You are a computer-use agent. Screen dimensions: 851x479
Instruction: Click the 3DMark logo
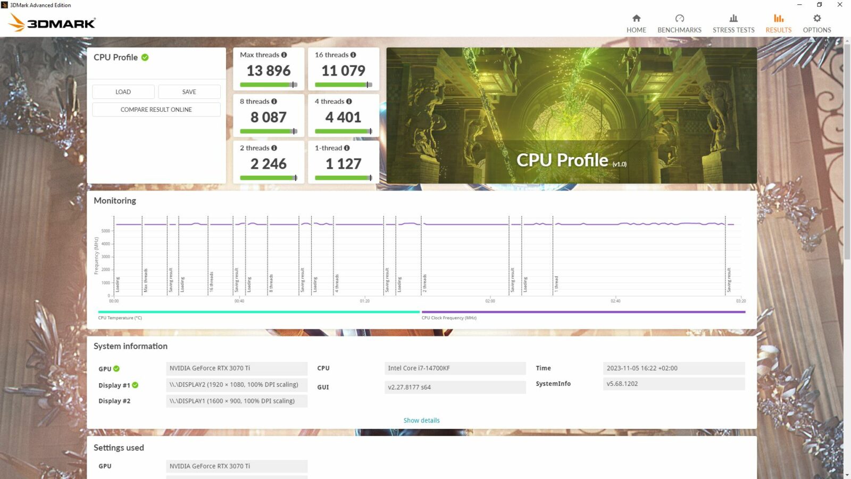tap(52, 23)
